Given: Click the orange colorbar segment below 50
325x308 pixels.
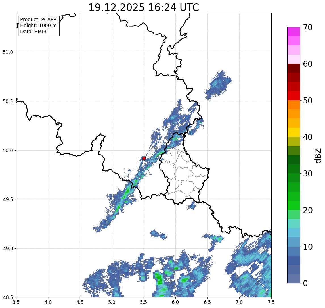Looking at the screenshot, I should (294, 105).
